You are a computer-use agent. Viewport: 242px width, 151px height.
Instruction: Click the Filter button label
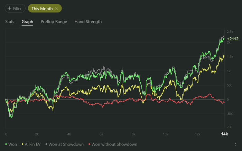point(17,8)
